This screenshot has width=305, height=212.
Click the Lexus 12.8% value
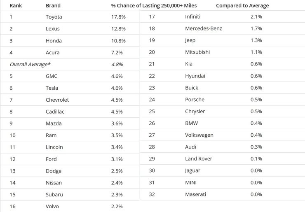[118, 29]
